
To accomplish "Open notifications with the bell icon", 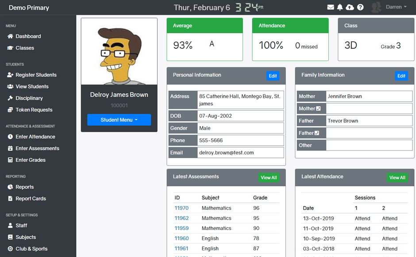I will click(340, 8).
